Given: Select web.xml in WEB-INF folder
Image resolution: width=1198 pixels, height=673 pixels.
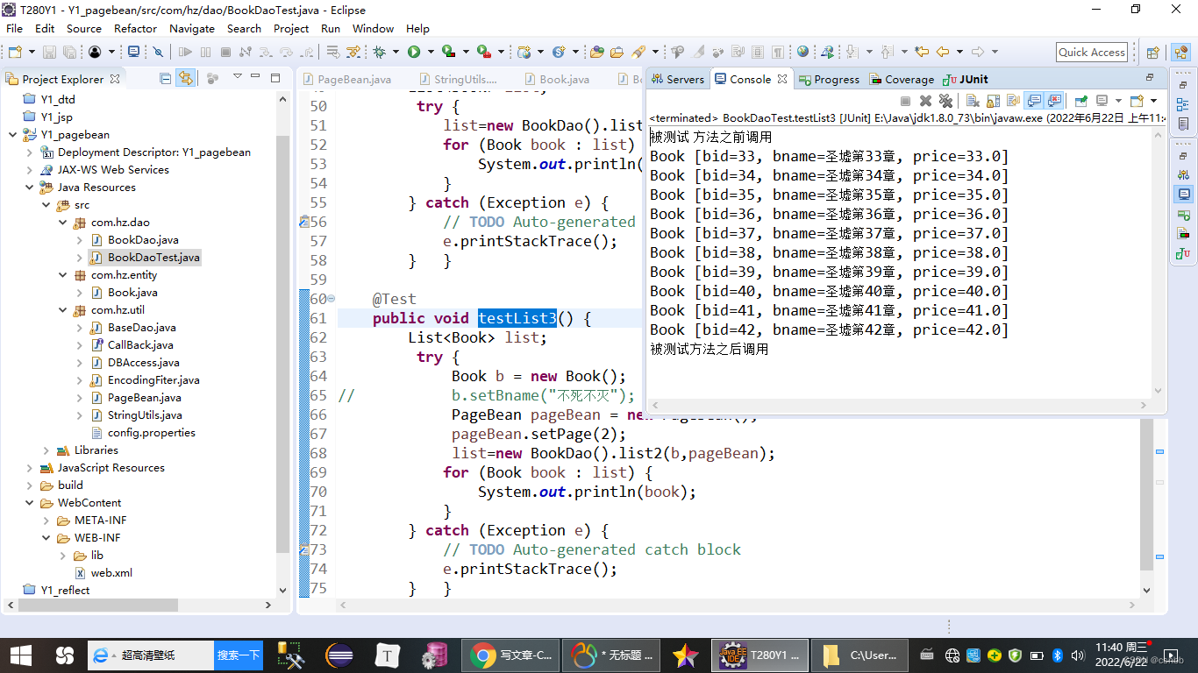Looking at the screenshot, I should click(x=111, y=573).
